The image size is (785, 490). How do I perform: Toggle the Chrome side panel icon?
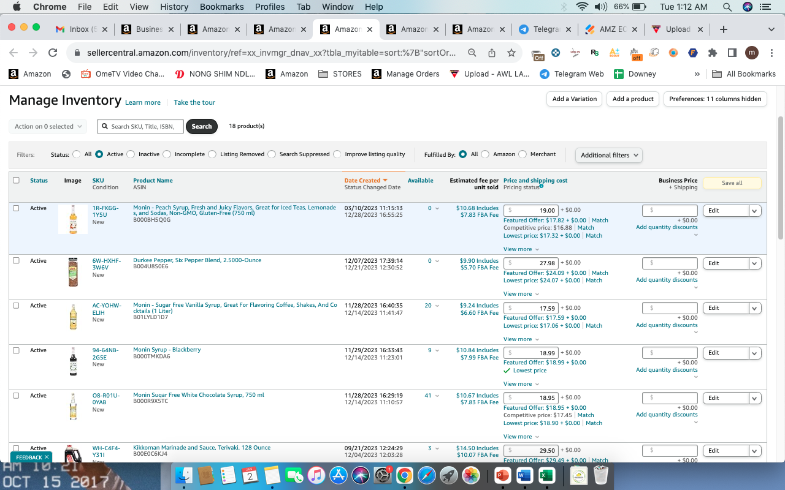pos(732,53)
